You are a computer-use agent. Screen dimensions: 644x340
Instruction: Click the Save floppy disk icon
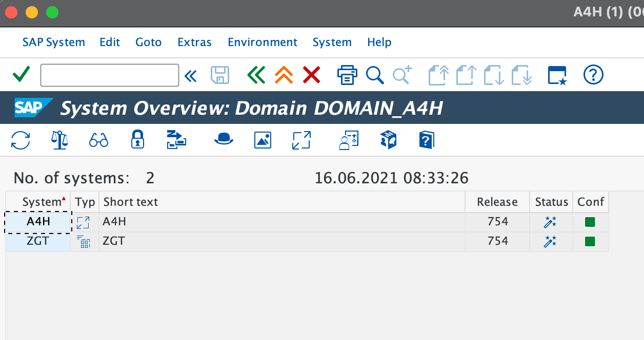(x=220, y=75)
